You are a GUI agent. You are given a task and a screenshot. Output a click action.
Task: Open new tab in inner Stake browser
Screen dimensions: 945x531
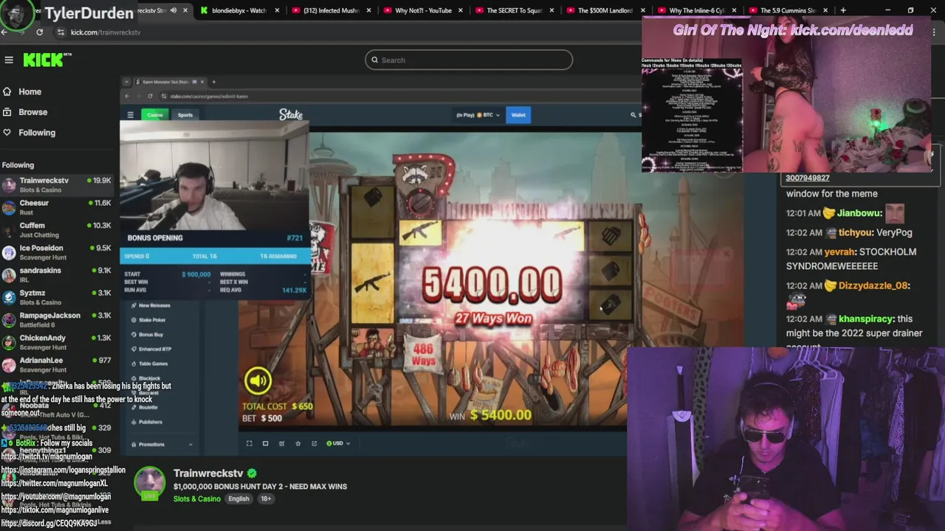214,82
